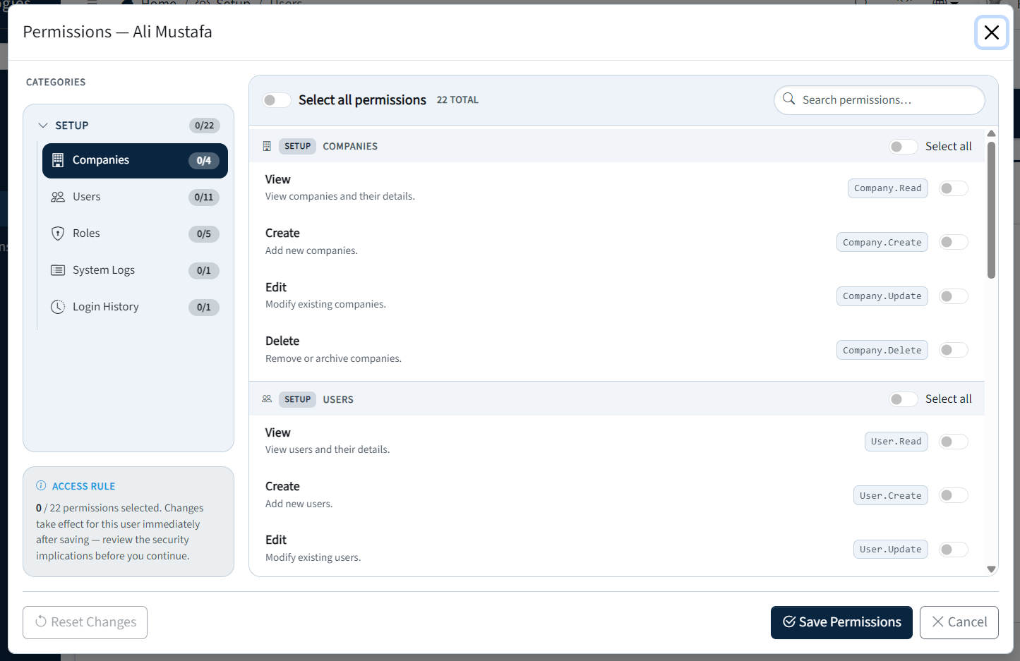Click people icon in Users section header
The height and width of the screenshot is (661, 1020).
(x=267, y=399)
